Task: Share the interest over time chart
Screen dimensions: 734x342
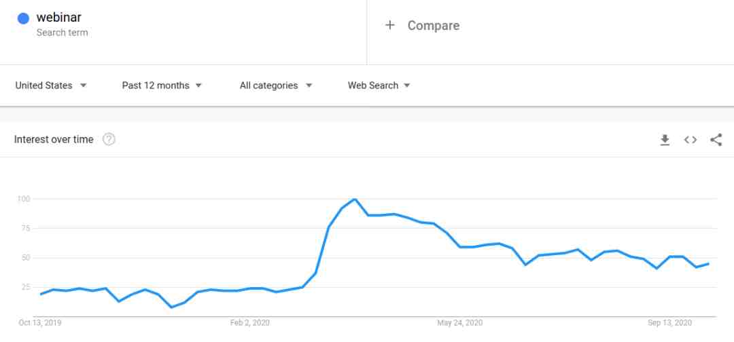Action: [716, 140]
